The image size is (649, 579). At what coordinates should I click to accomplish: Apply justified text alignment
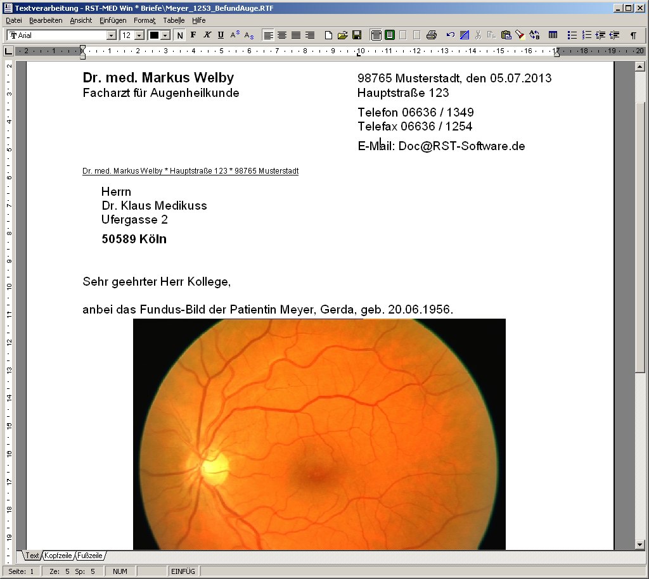pyautogui.click(x=295, y=35)
